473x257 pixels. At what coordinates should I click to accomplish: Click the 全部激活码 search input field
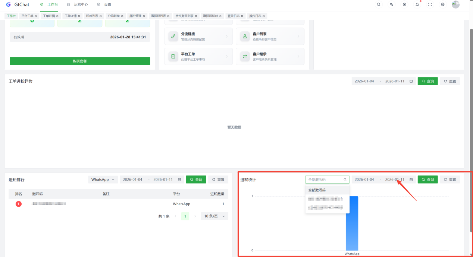pyautogui.click(x=325, y=180)
